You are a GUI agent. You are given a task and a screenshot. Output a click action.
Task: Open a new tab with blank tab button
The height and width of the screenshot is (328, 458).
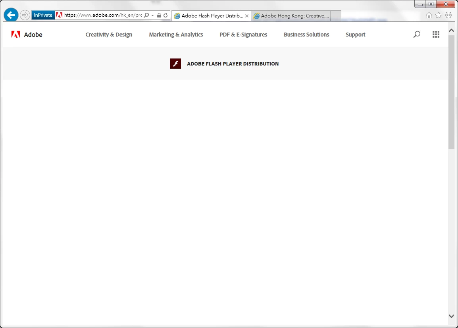[336, 16]
